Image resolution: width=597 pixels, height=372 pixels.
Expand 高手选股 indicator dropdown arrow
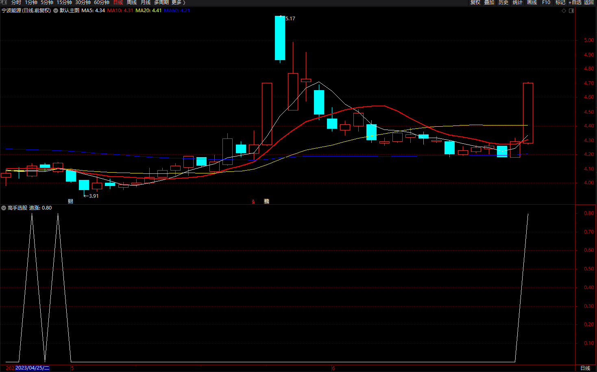[x=4, y=208]
